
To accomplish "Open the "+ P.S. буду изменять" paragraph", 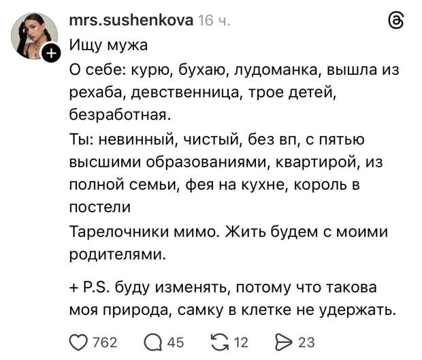I will [x=231, y=299].
